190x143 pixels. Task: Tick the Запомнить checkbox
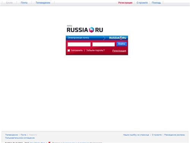point(69,50)
